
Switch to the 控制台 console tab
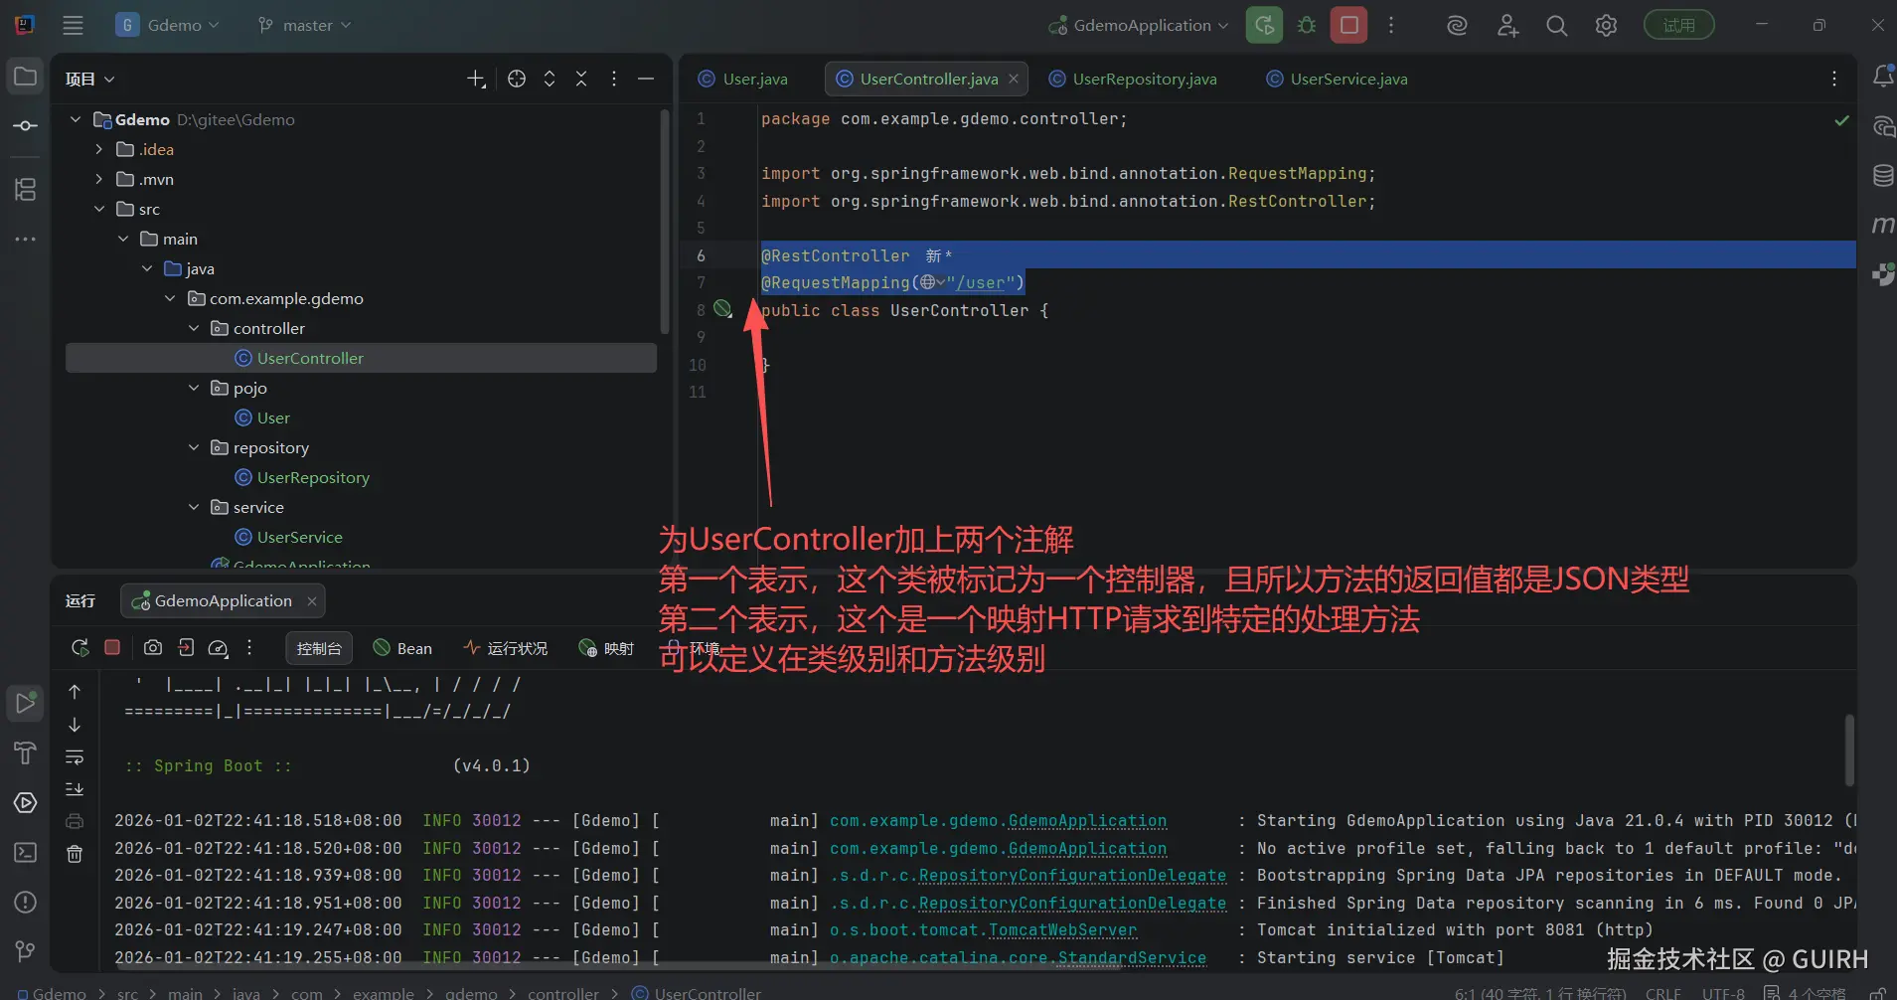(318, 648)
